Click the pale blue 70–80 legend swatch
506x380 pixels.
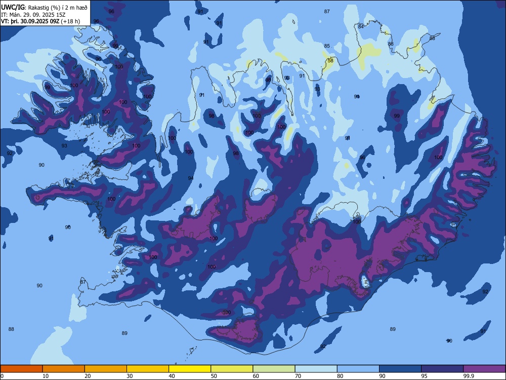316,369
